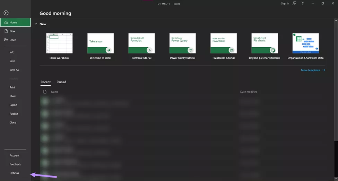Image resolution: width=338 pixels, height=181 pixels.
Task: Open Organization Chart from Data template
Action: point(305,44)
